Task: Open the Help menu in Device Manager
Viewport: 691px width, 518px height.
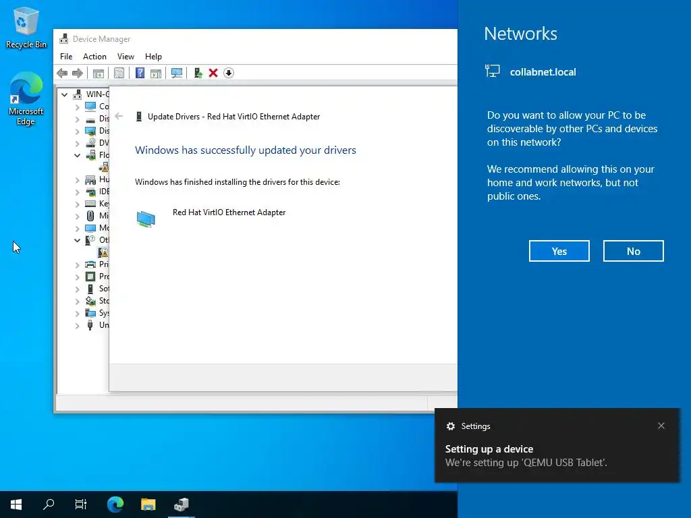Action: pos(153,57)
